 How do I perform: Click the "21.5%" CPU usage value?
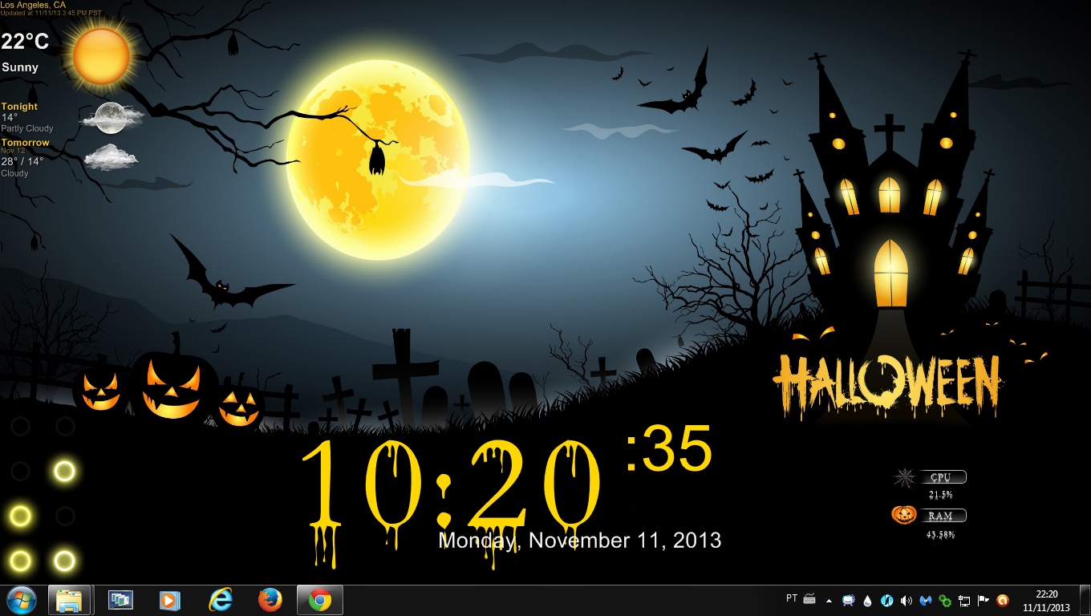coord(940,495)
